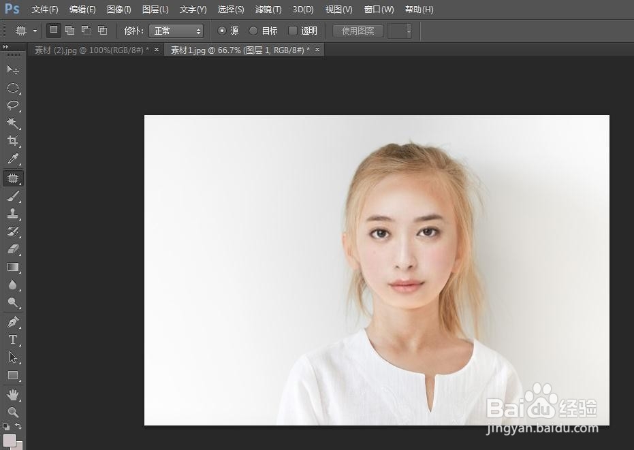Swap foreground and background colors
Viewport: 634px width, 450px height.
click(18, 427)
